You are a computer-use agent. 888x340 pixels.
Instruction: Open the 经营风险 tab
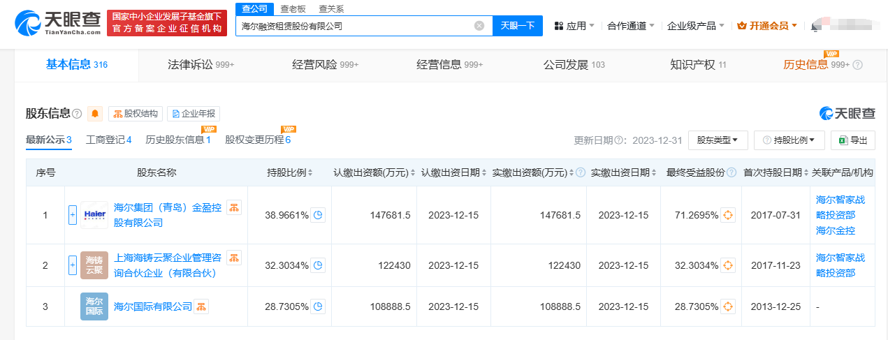(326, 65)
